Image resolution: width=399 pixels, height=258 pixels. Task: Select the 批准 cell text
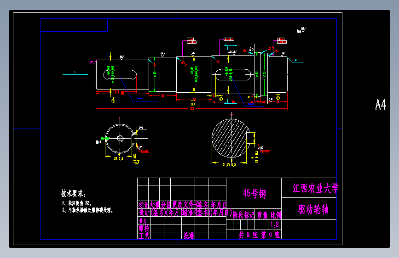[x=189, y=236]
